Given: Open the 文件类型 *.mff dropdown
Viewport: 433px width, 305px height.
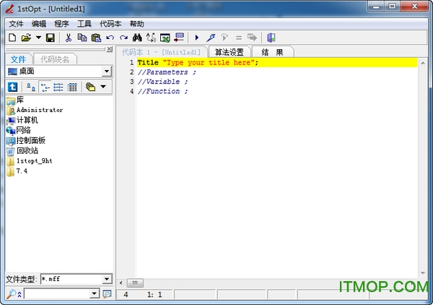Looking at the screenshot, I should click(x=107, y=279).
